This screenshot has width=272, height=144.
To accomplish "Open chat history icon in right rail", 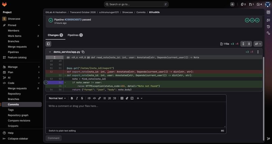I will click(268, 27).
